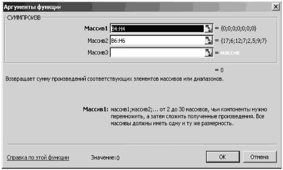The height and width of the screenshot is (170, 283).
Task: Click the Массив2 field label
Action: point(98,41)
